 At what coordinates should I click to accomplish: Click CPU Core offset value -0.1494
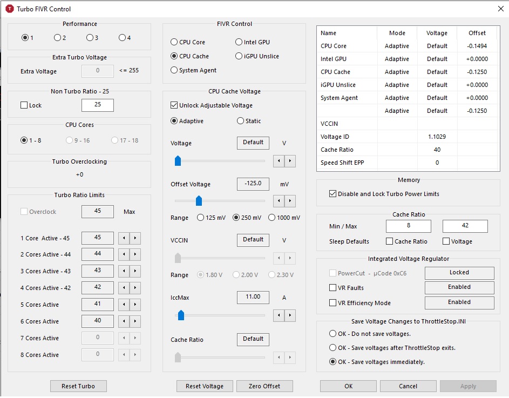click(477, 46)
